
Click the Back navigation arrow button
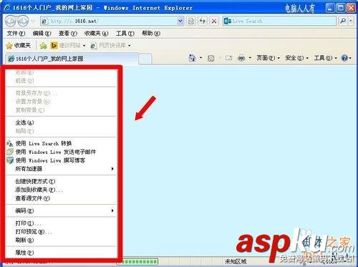click(x=11, y=21)
